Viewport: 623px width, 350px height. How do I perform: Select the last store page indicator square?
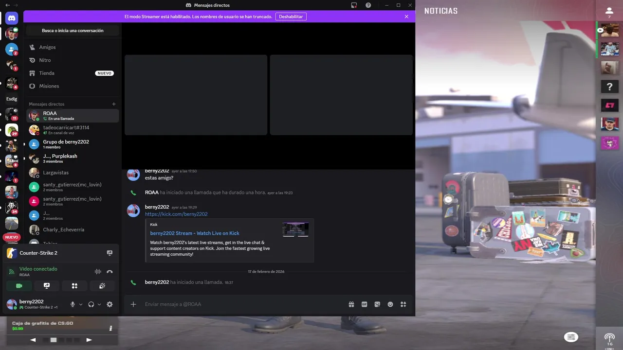76,340
